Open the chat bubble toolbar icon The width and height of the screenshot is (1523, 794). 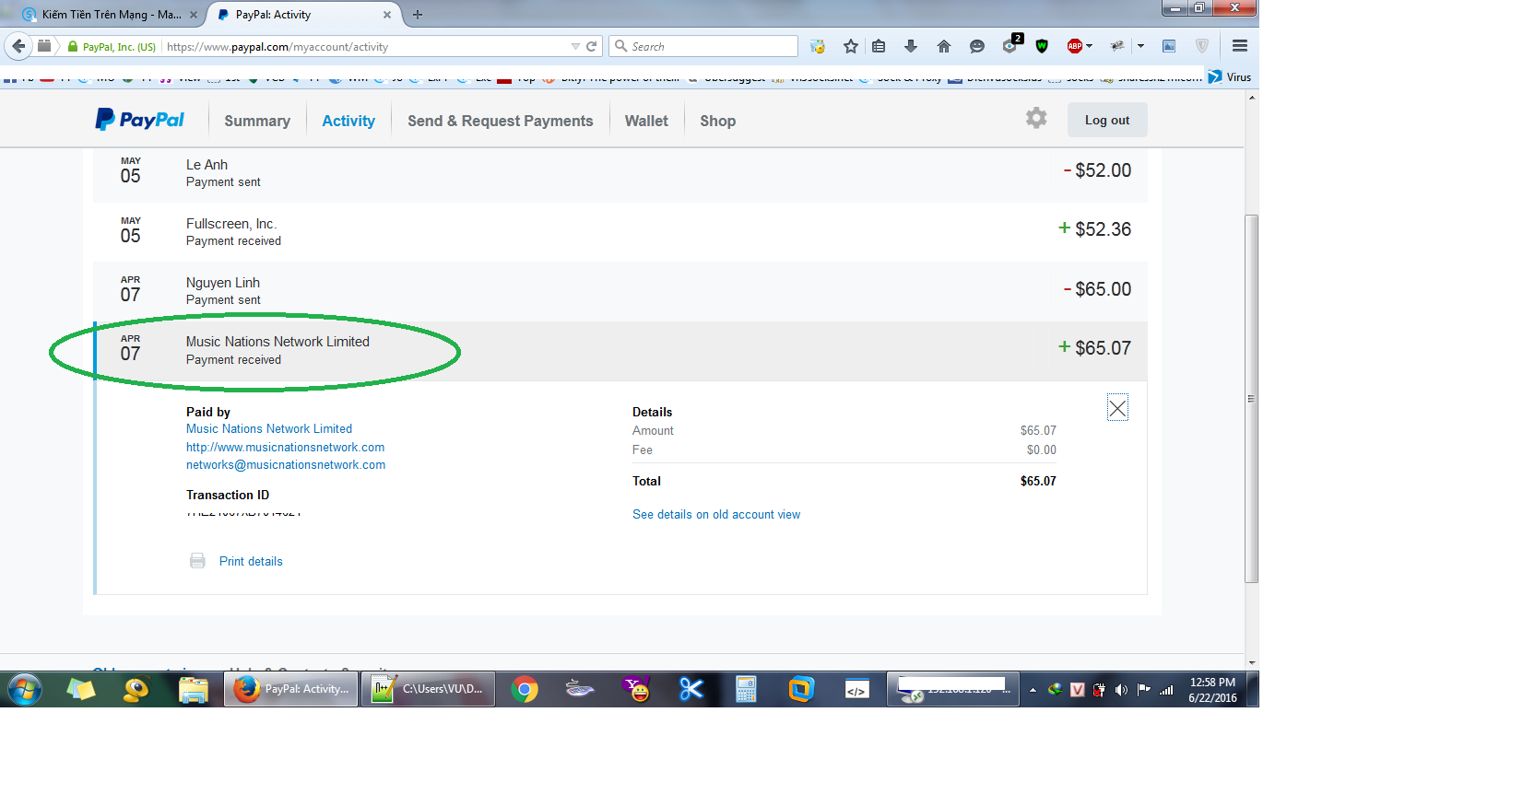[x=977, y=46]
